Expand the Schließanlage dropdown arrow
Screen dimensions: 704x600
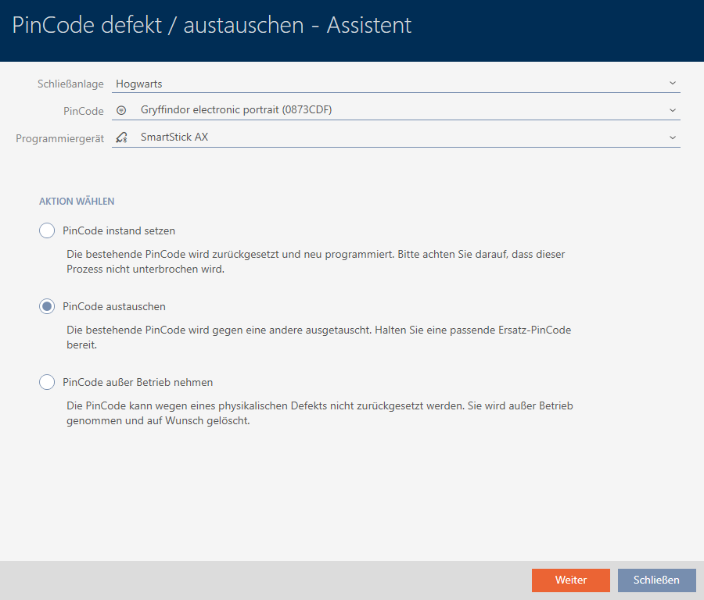[672, 83]
